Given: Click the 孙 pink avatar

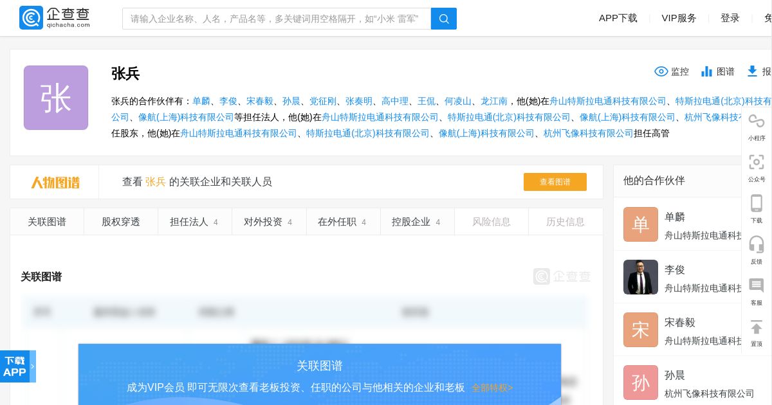Looking at the screenshot, I should pos(641,382).
